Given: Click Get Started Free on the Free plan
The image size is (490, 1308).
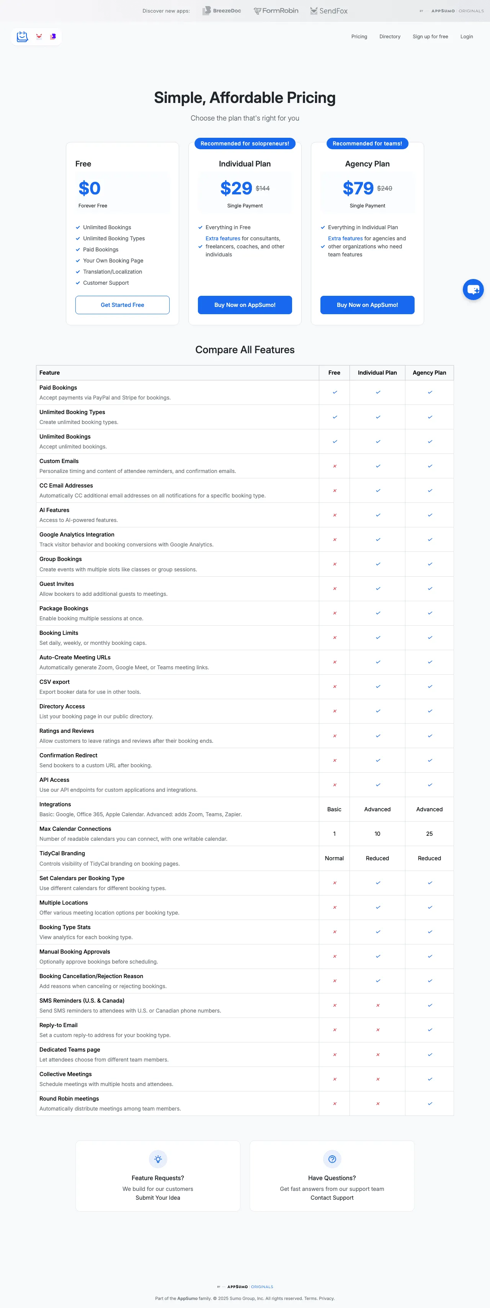Looking at the screenshot, I should coord(122,305).
